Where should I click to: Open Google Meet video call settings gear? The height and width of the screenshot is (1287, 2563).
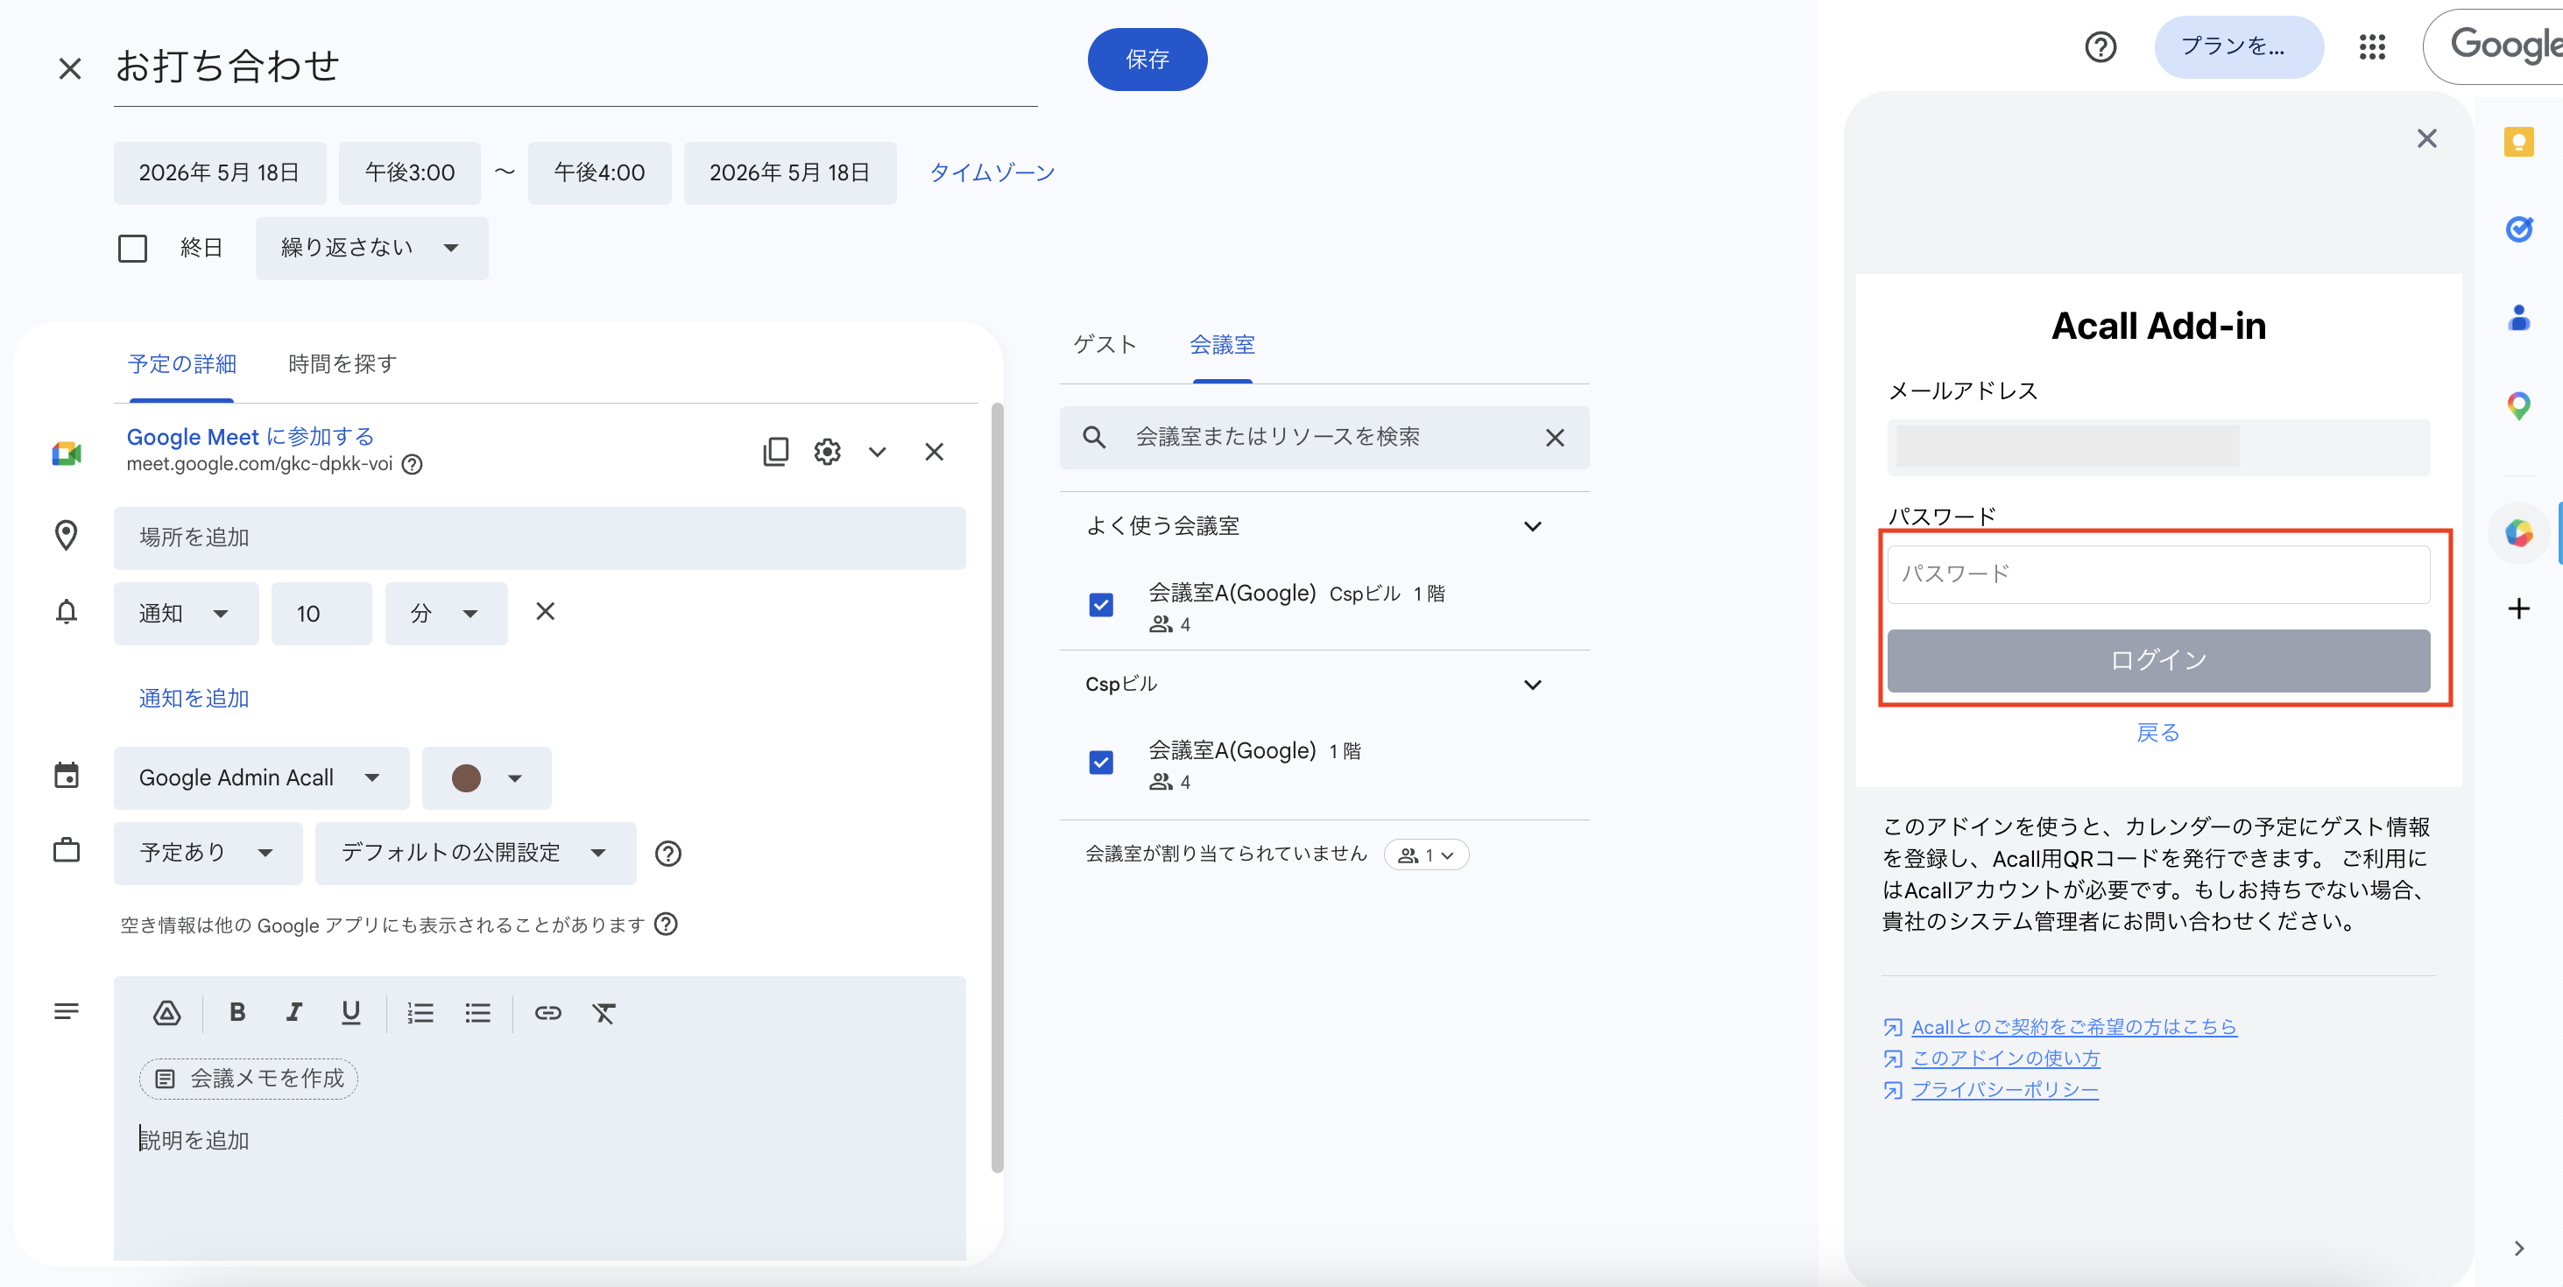coord(827,452)
